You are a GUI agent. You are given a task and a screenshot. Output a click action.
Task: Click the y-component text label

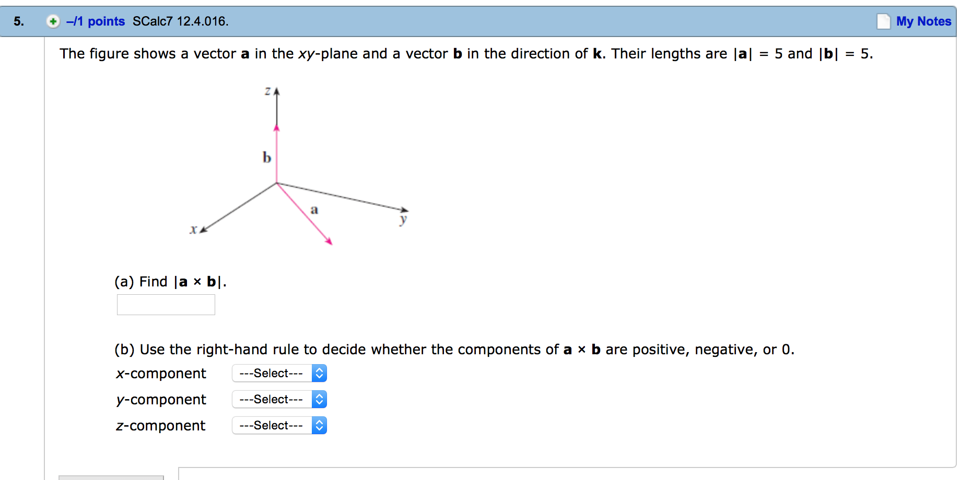point(161,400)
